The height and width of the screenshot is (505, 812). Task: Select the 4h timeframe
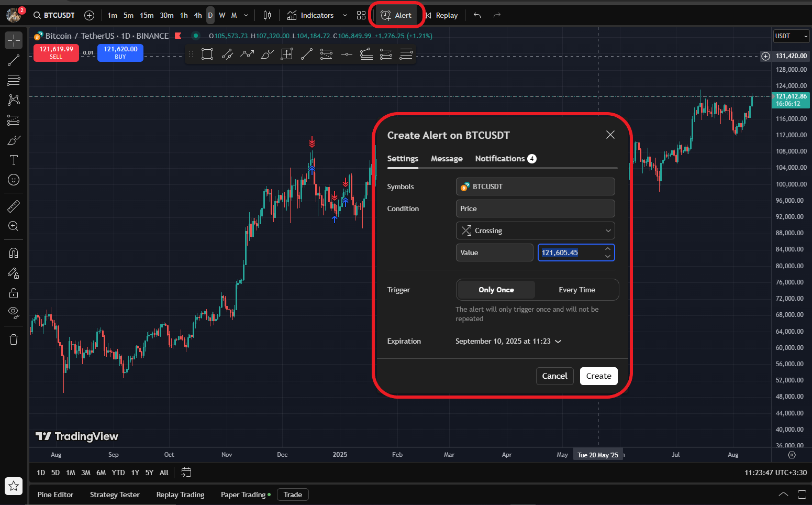(198, 15)
